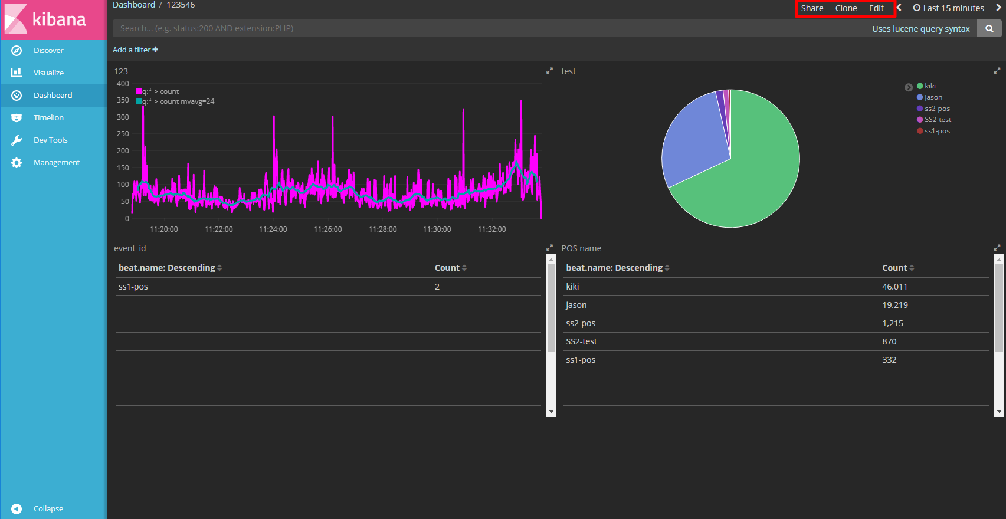
Task: Open Visualize via the bar chart icon
Action: tap(17, 73)
